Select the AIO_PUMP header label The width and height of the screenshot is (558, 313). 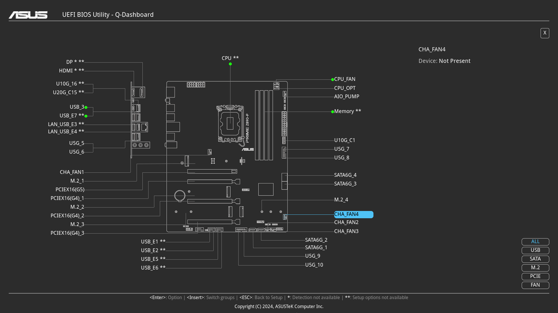[x=347, y=97]
